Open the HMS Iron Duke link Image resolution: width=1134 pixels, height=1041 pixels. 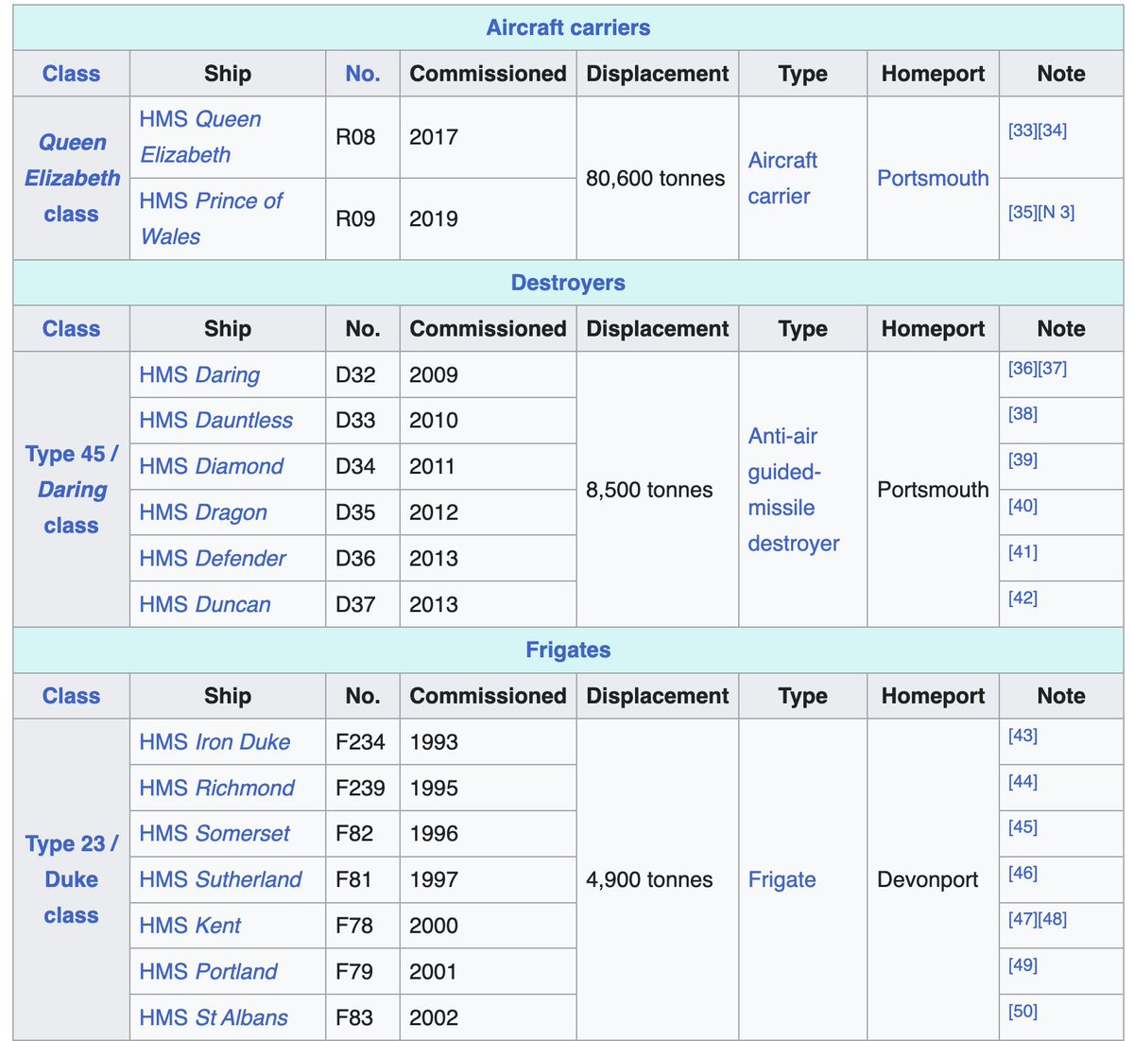215,742
